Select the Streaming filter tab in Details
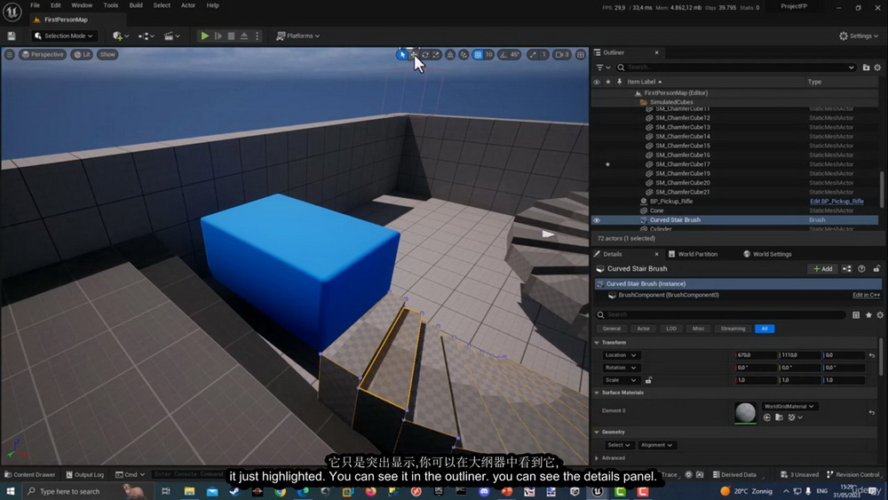Viewport: 888px width, 500px height. pos(733,329)
